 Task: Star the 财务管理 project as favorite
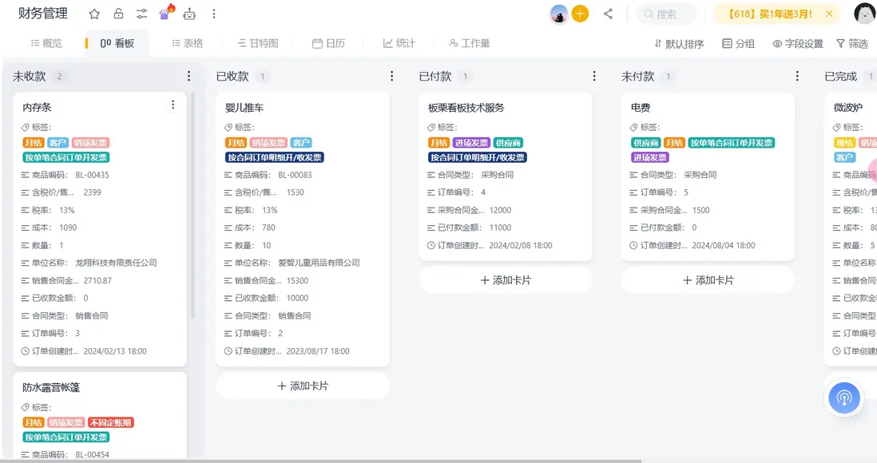(94, 14)
